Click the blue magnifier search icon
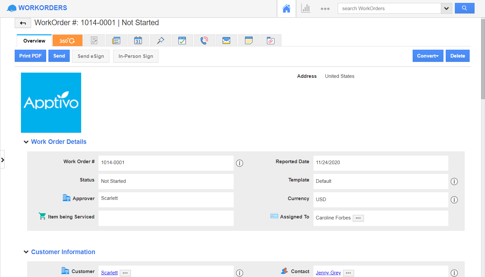The width and height of the screenshot is (485, 277). (464, 8)
